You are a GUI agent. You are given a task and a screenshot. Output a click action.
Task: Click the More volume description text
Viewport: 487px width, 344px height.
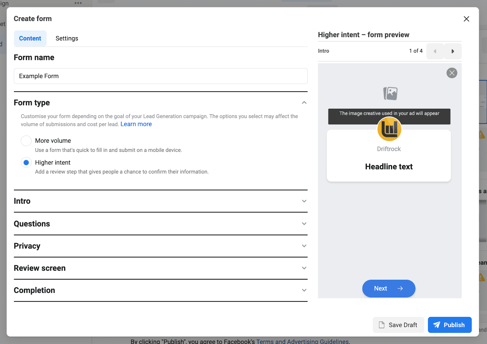(108, 150)
